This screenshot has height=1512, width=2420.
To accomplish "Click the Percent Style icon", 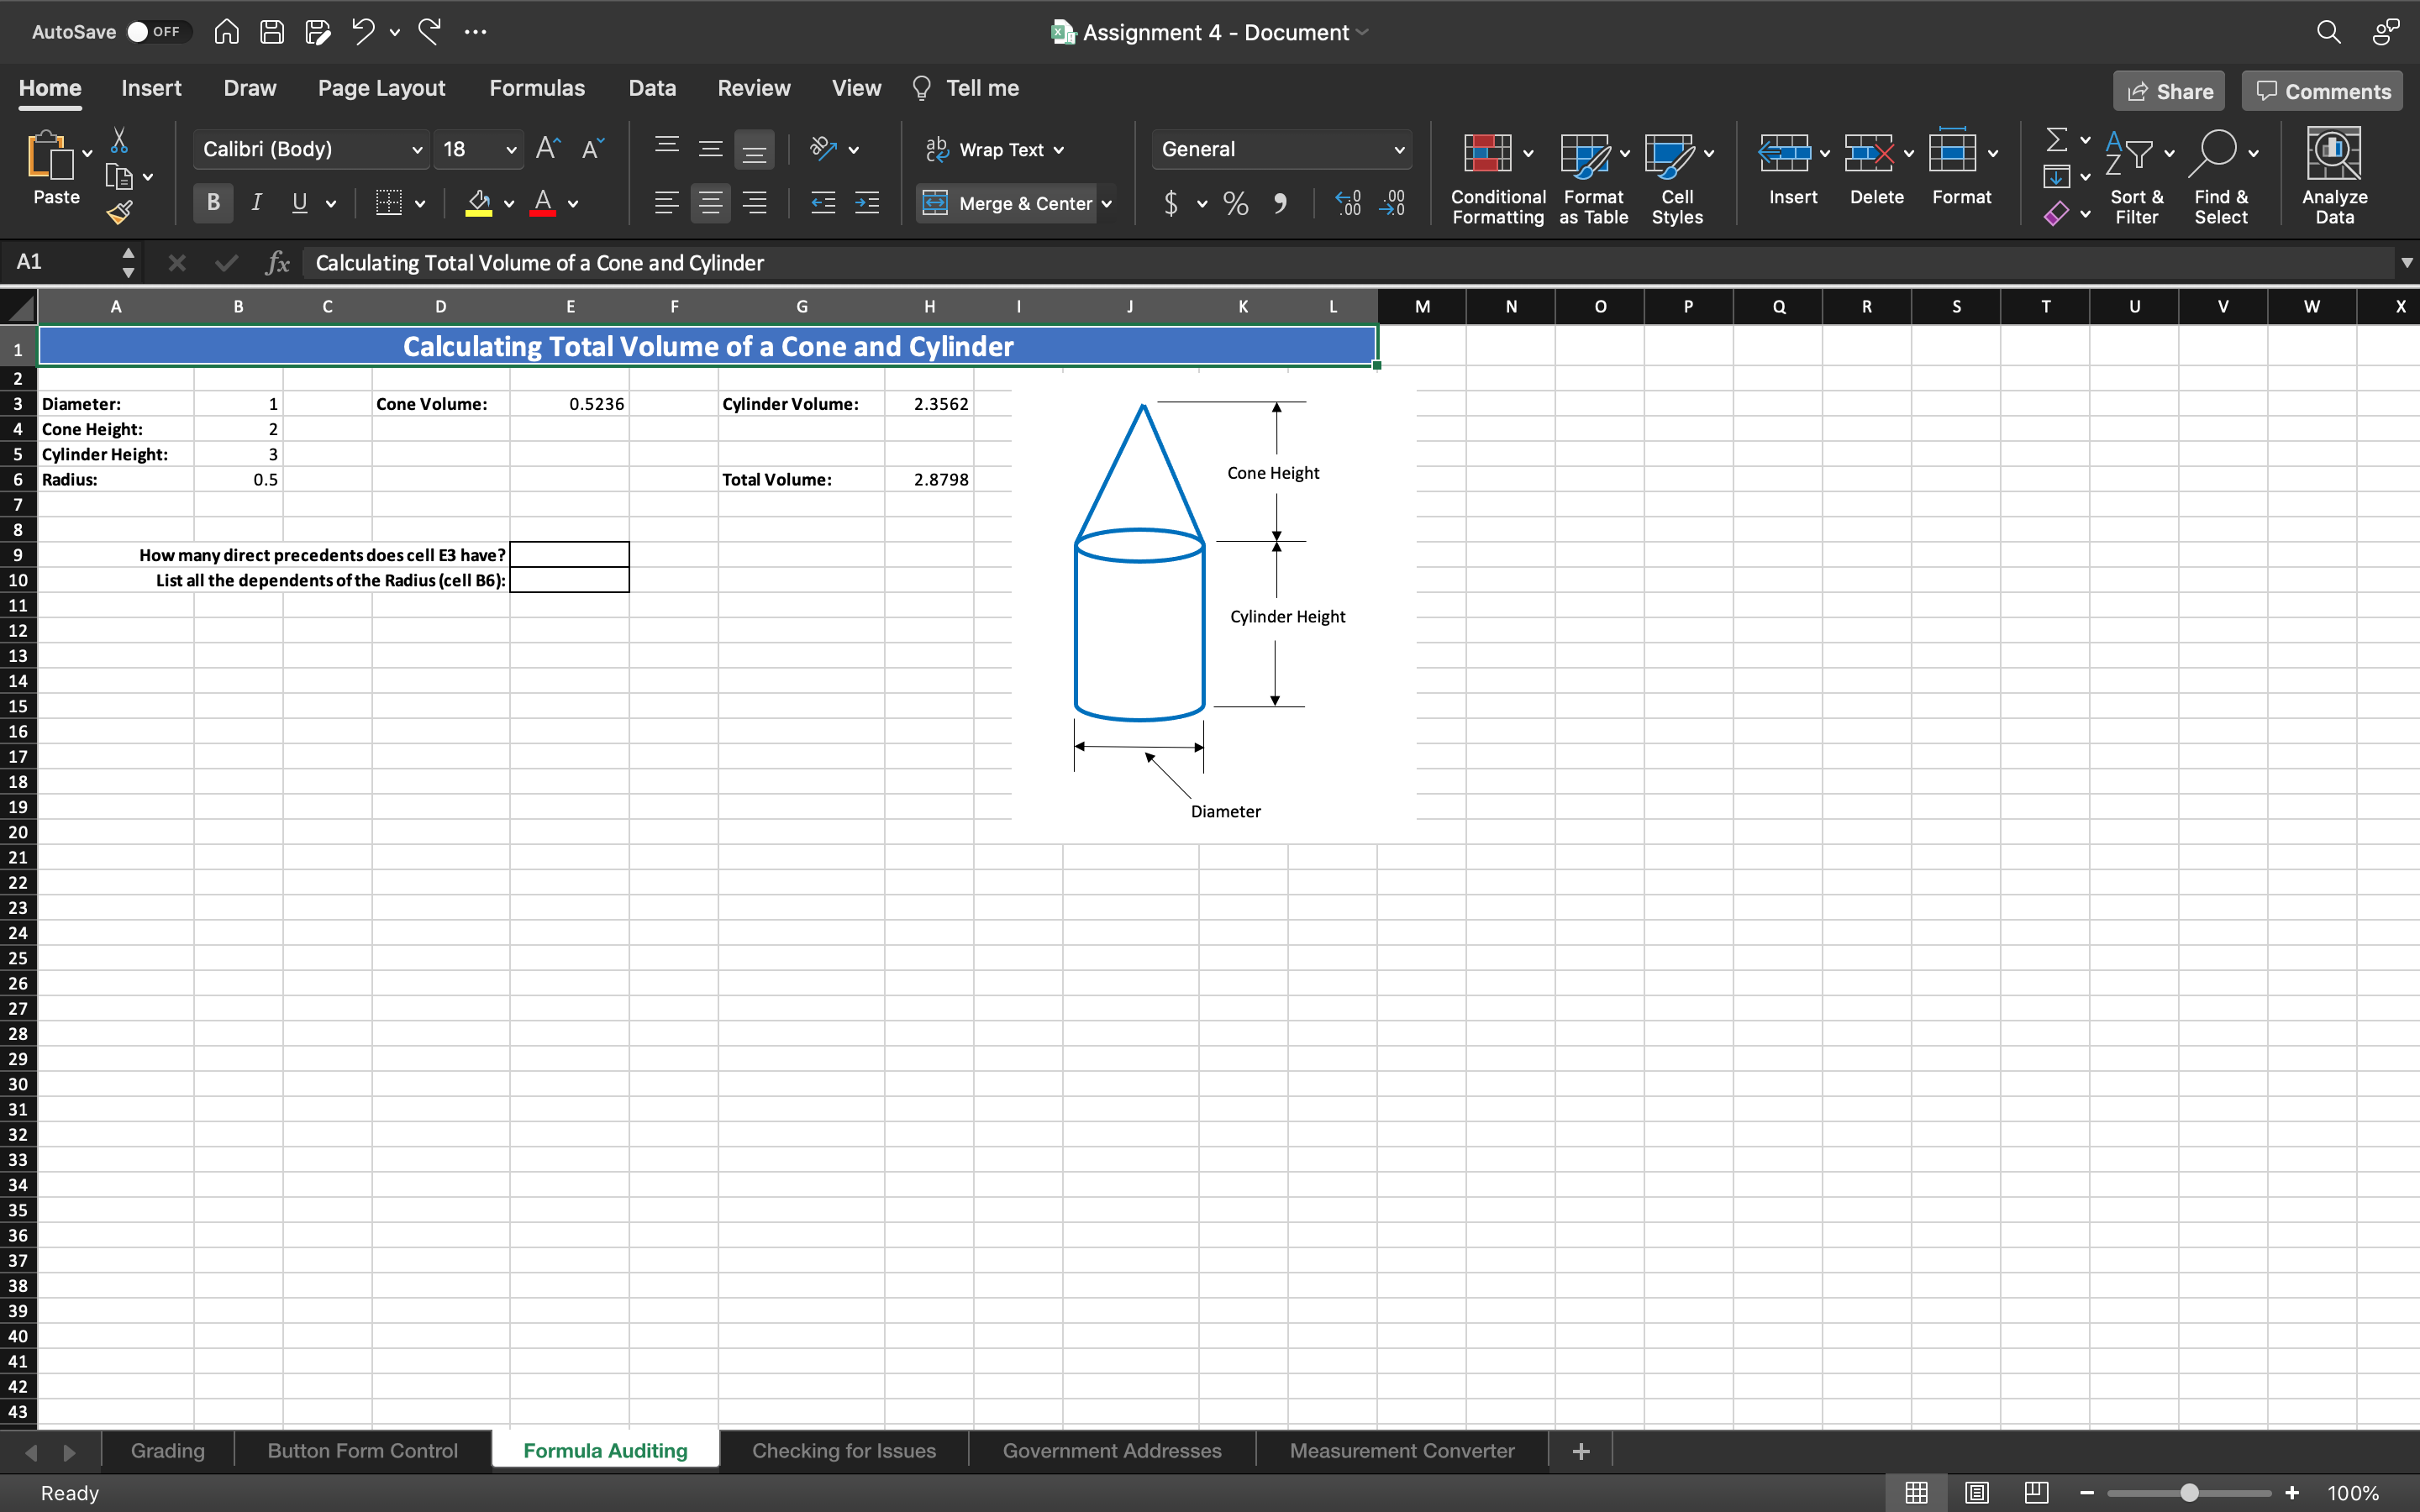I will point(1235,203).
